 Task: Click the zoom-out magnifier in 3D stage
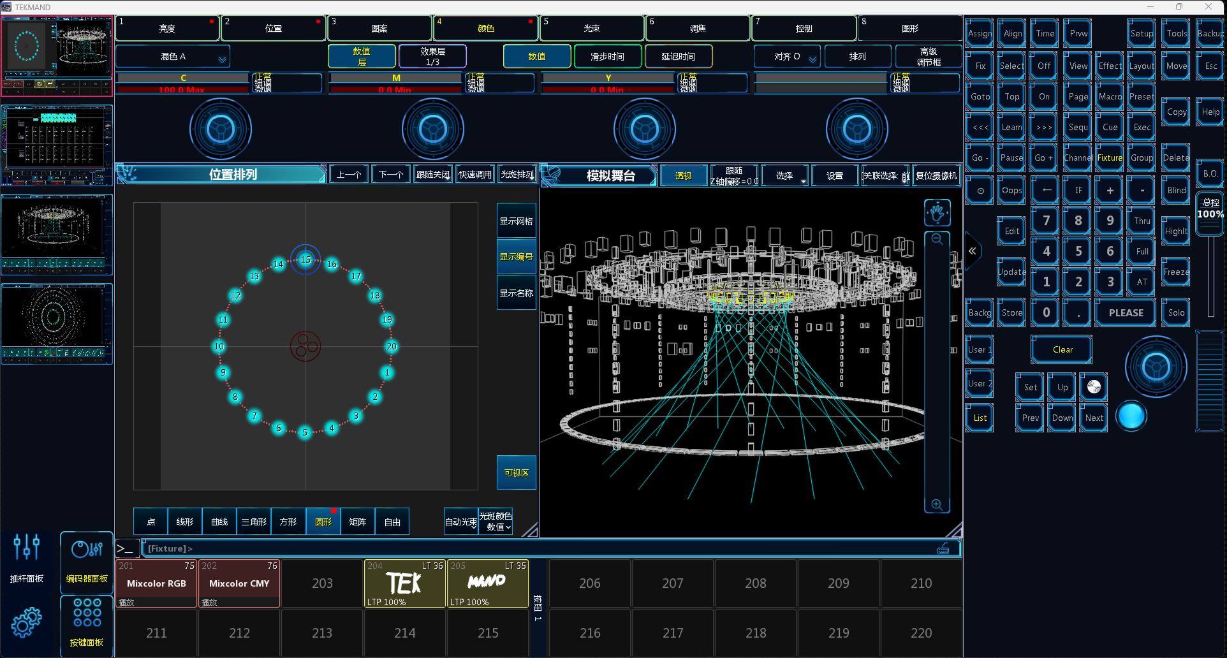click(937, 239)
